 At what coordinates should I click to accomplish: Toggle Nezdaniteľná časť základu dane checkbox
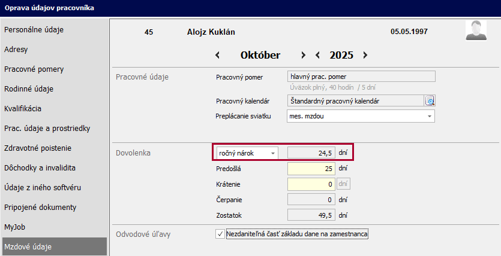(x=220, y=234)
